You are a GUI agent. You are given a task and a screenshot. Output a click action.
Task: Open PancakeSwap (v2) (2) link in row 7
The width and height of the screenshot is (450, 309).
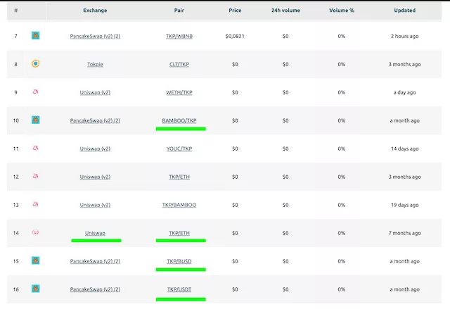[x=95, y=36]
